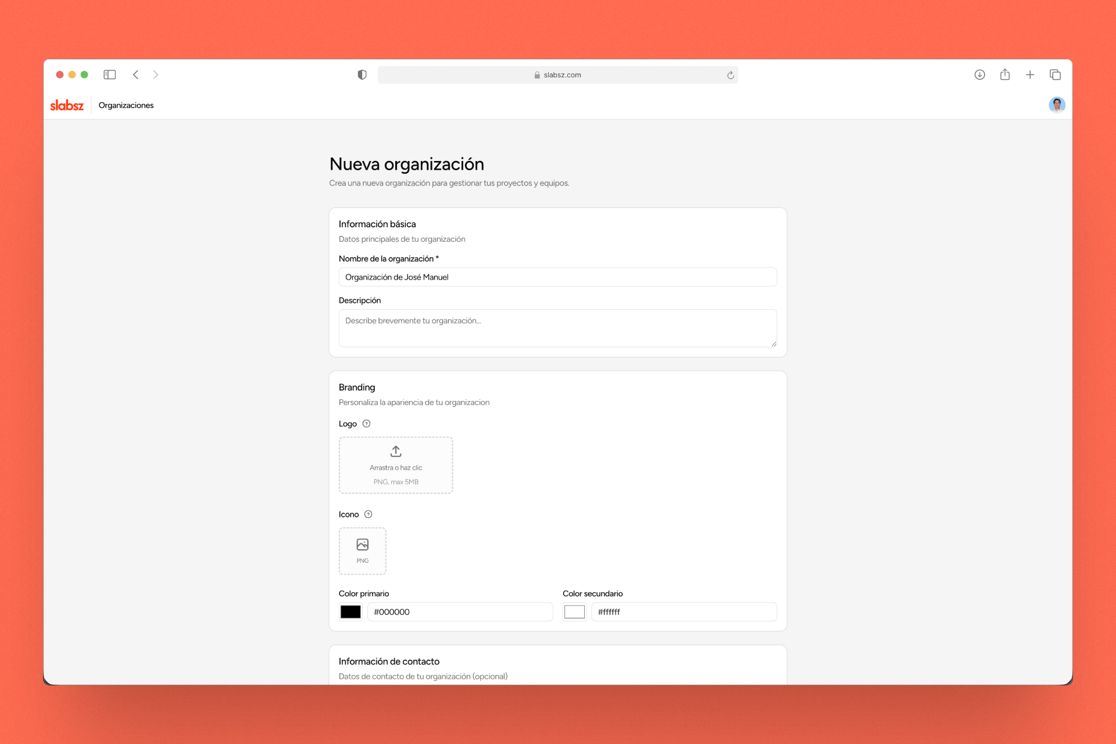Select the white Color secundario swatch
Image resolution: width=1116 pixels, height=744 pixels.
coord(574,611)
